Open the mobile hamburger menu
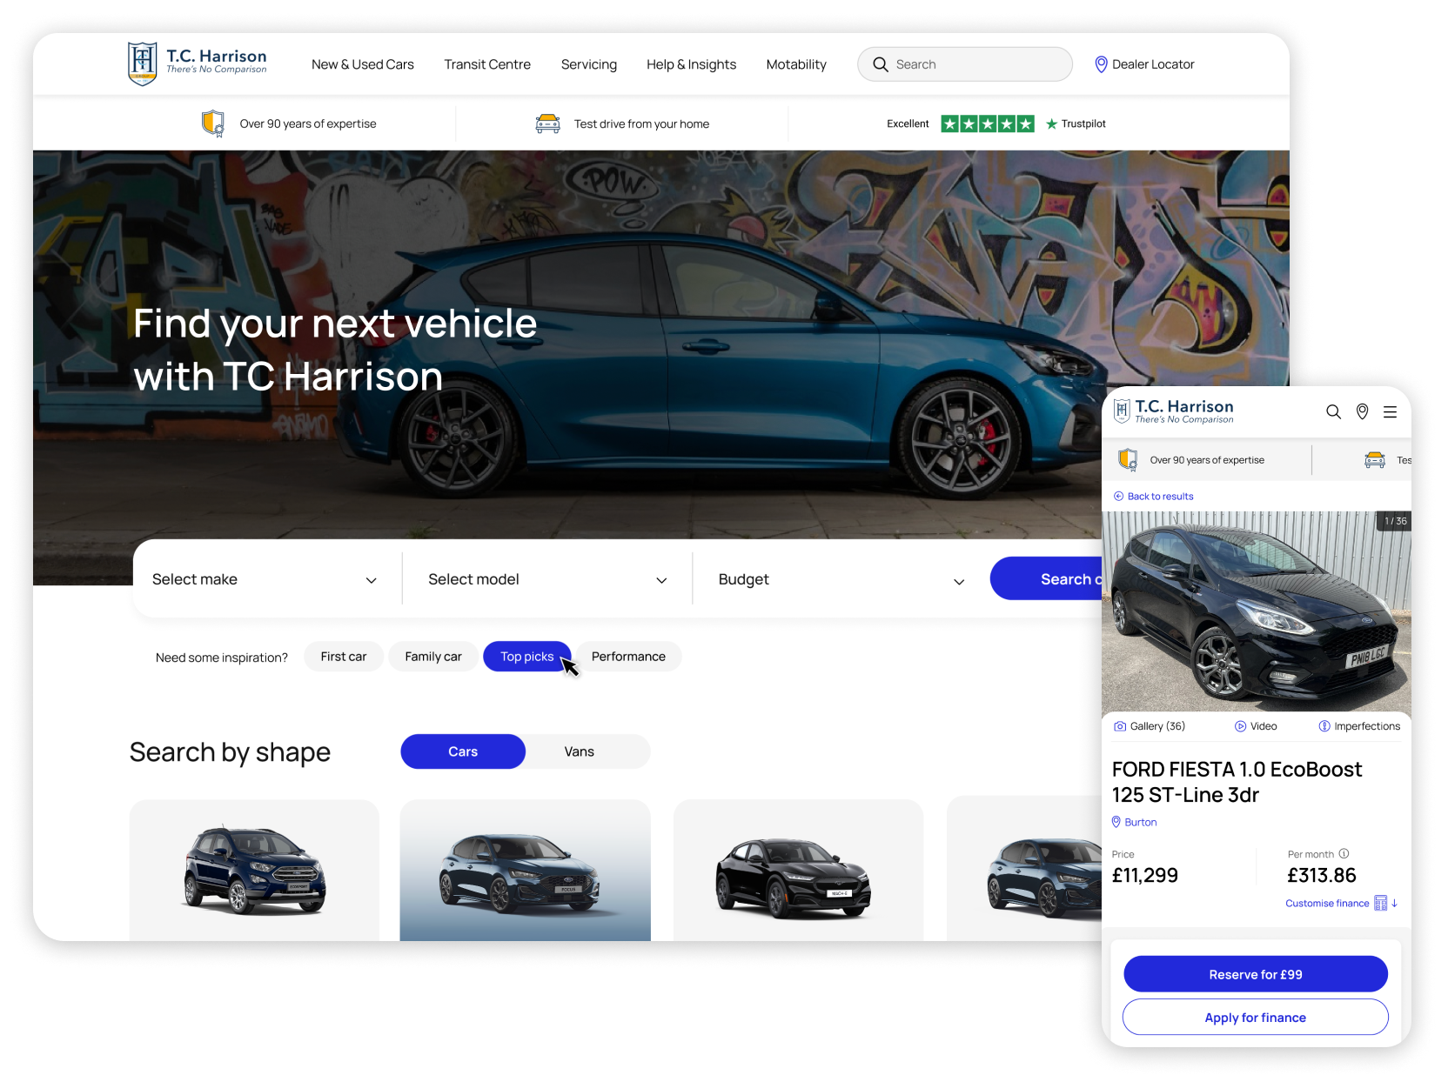This screenshot has width=1448, height=1075. [1391, 412]
